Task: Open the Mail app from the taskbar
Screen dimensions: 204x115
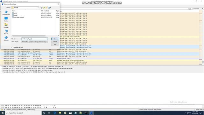Action: click(x=70, y=113)
